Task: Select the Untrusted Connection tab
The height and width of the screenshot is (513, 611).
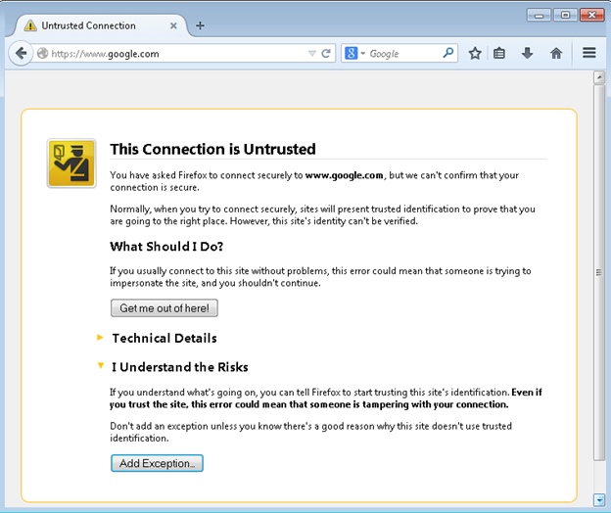Action: [90, 25]
